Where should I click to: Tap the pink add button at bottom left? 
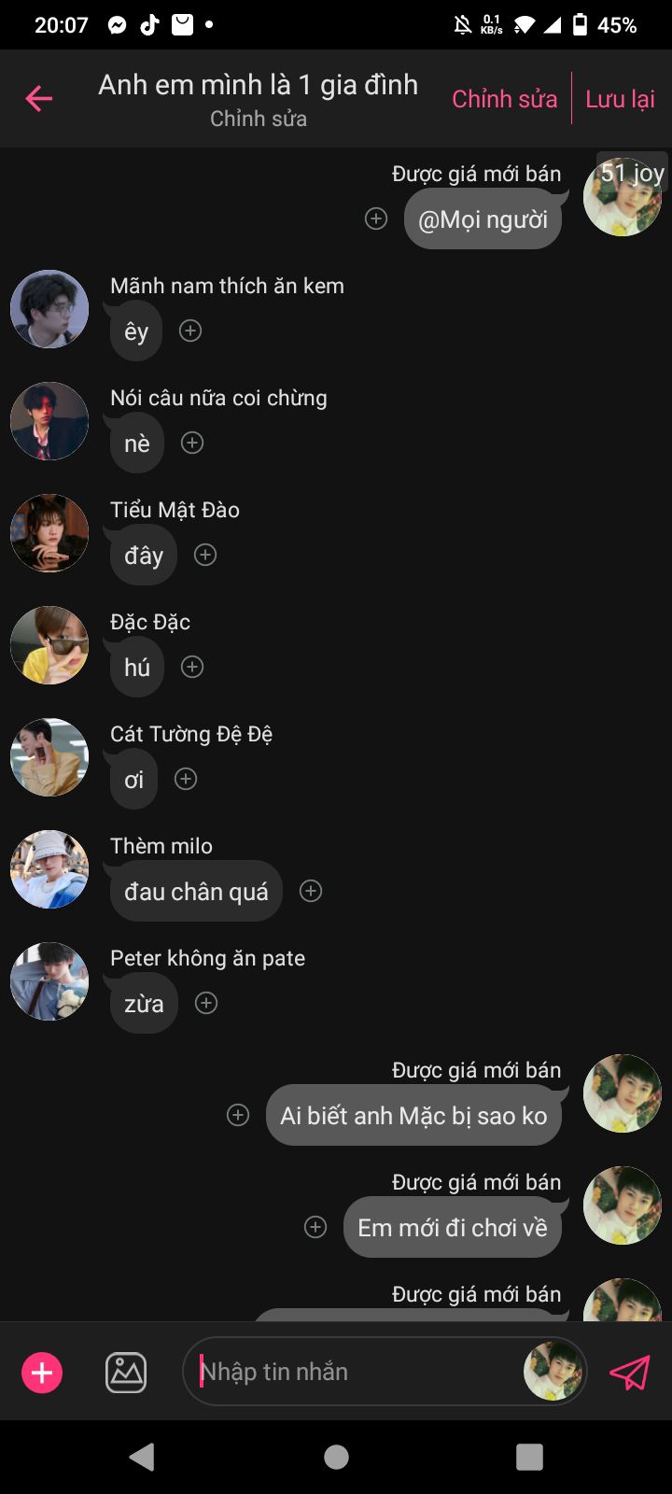point(42,1373)
